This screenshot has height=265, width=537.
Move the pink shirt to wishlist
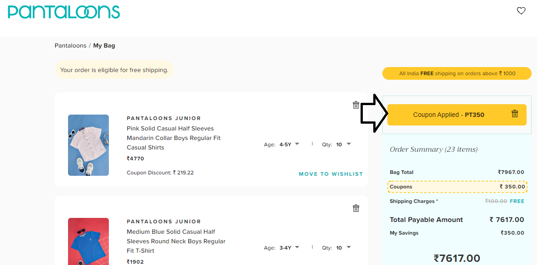(331, 174)
